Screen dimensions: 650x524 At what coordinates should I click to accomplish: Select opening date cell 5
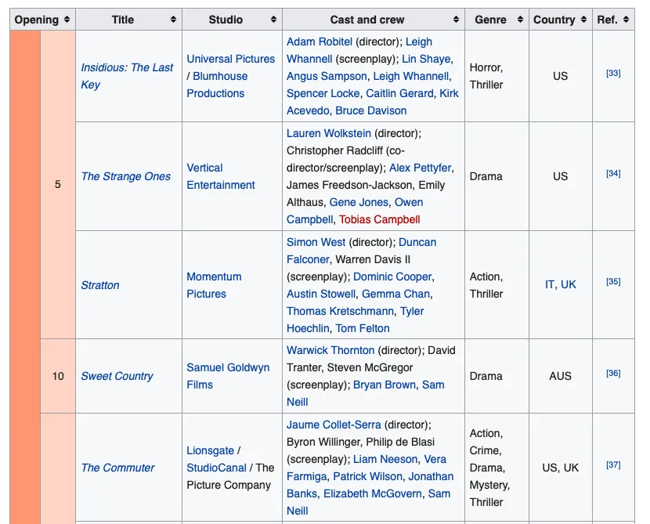coord(58,185)
